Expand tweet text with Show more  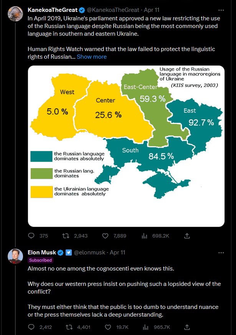(92, 57)
